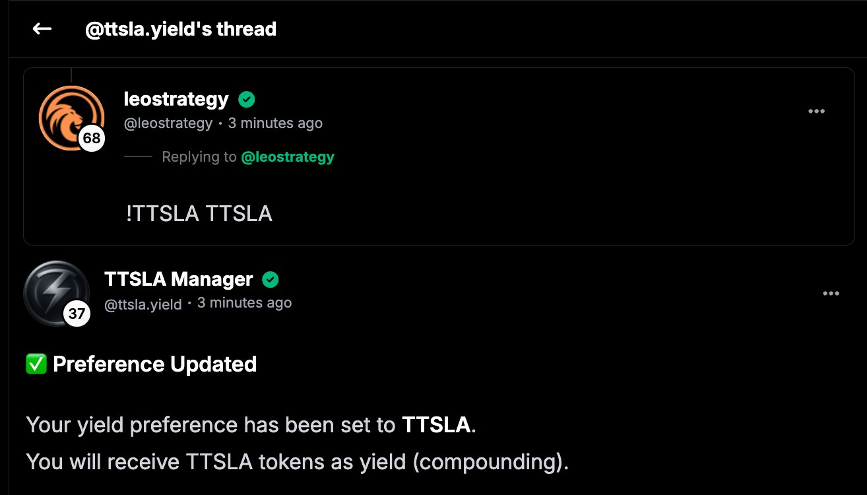Click the "!TTSLA TTSLA" post text
867x495 pixels.
pyautogui.click(x=199, y=214)
